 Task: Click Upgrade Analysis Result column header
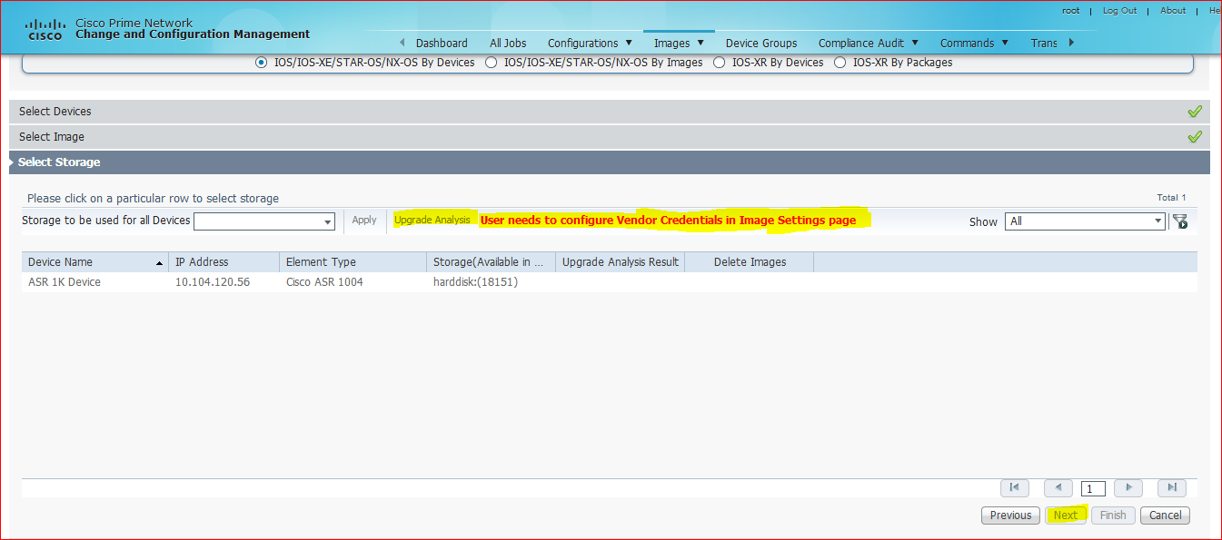pos(621,262)
